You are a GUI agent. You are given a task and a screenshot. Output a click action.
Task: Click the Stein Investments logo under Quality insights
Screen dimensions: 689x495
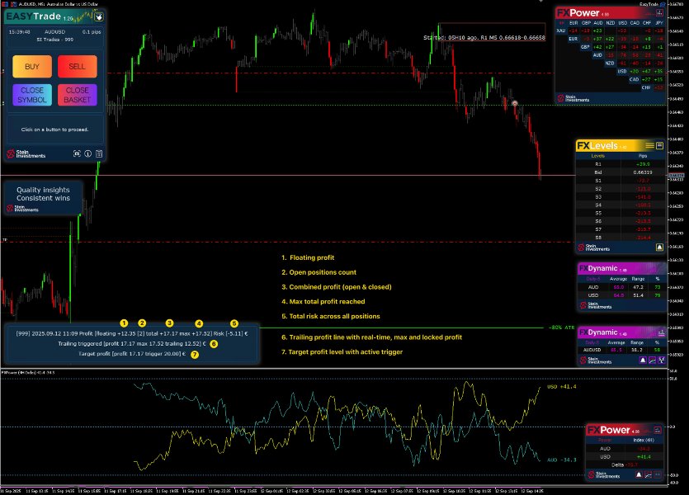coord(22,208)
